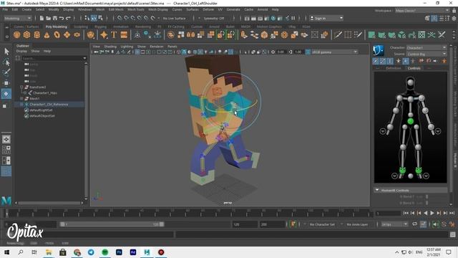This screenshot has height=258, width=458.
Task: Click the Save Scene icon
Action: (55, 18)
